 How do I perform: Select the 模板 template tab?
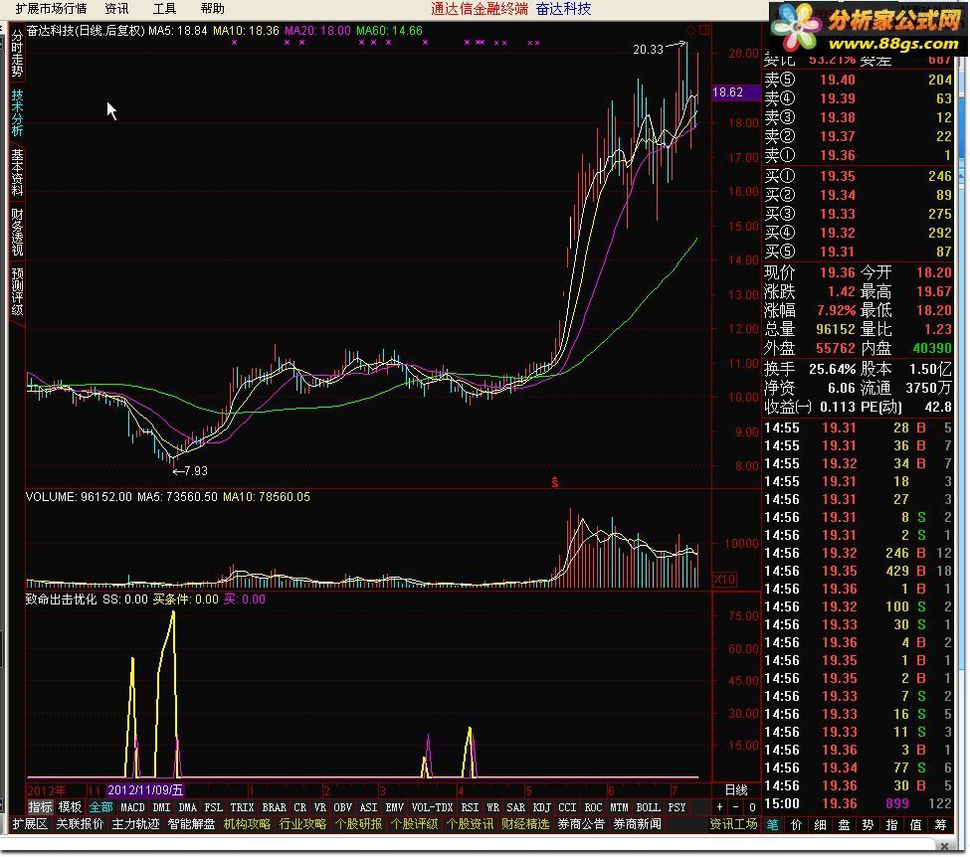pyautogui.click(x=70, y=807)
